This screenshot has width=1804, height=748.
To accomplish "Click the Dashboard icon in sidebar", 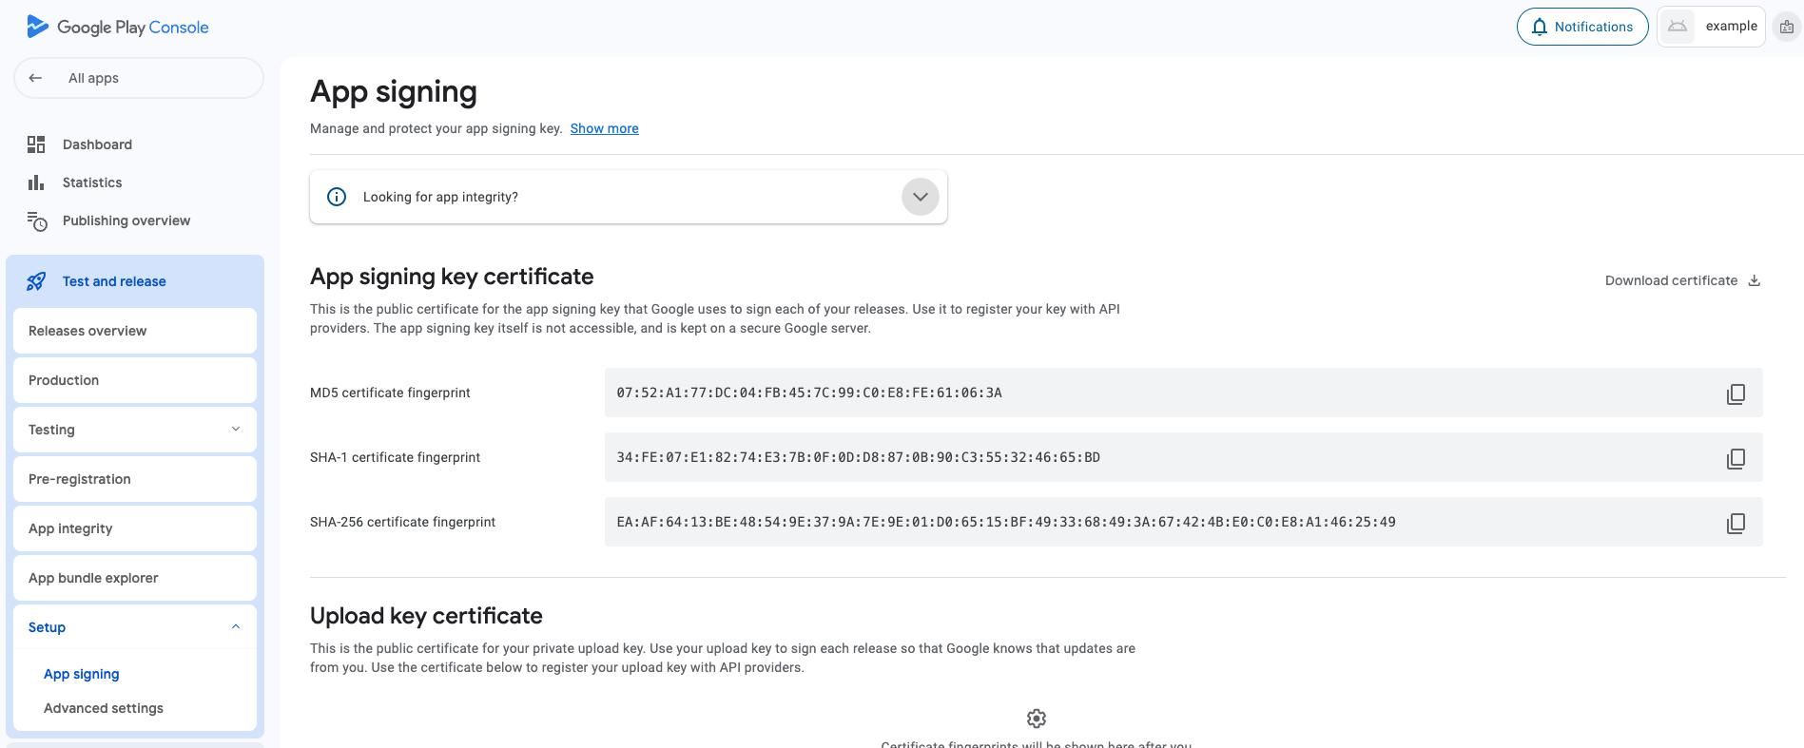I will pos(36,144).
